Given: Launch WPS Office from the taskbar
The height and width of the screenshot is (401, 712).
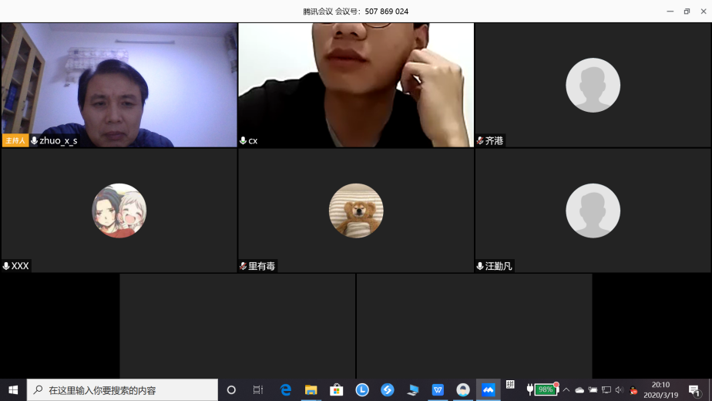Looking at the screenshot, I should click(438, 389).
